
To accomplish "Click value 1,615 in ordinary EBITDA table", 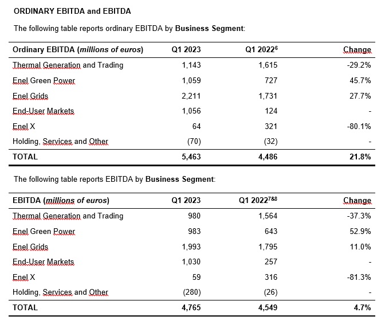I will pos(268,65).
